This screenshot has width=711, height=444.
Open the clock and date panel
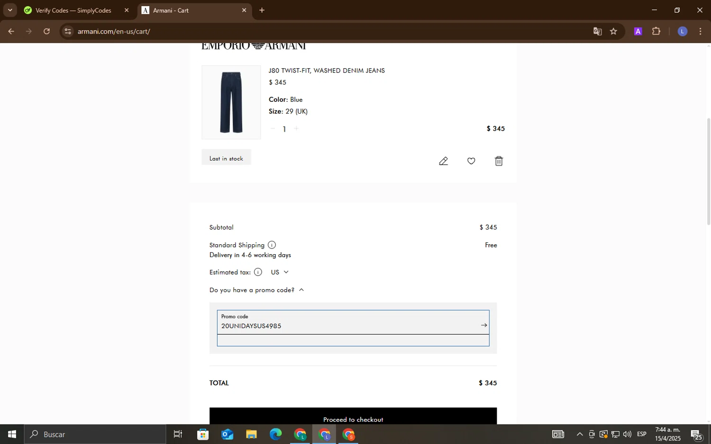(x=667, y=434)
